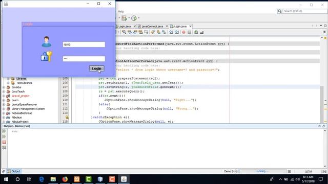The image size is (328, 184).
Task: Click the volume icon in system tray
Action: pos(298,179)
